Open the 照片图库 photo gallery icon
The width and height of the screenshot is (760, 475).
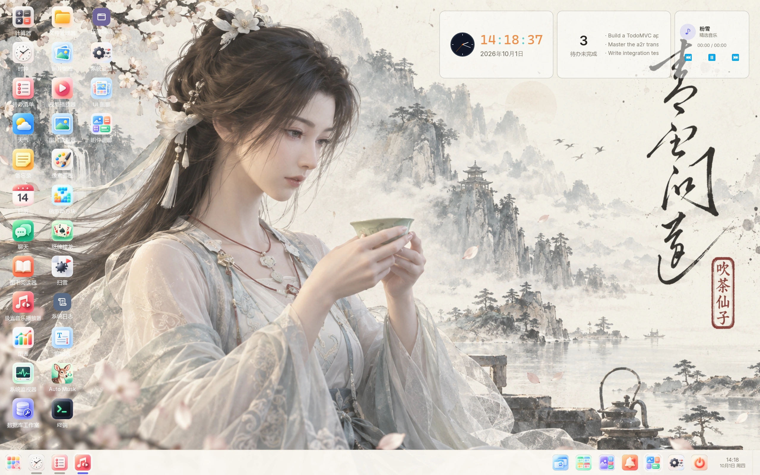coord(62,53)
